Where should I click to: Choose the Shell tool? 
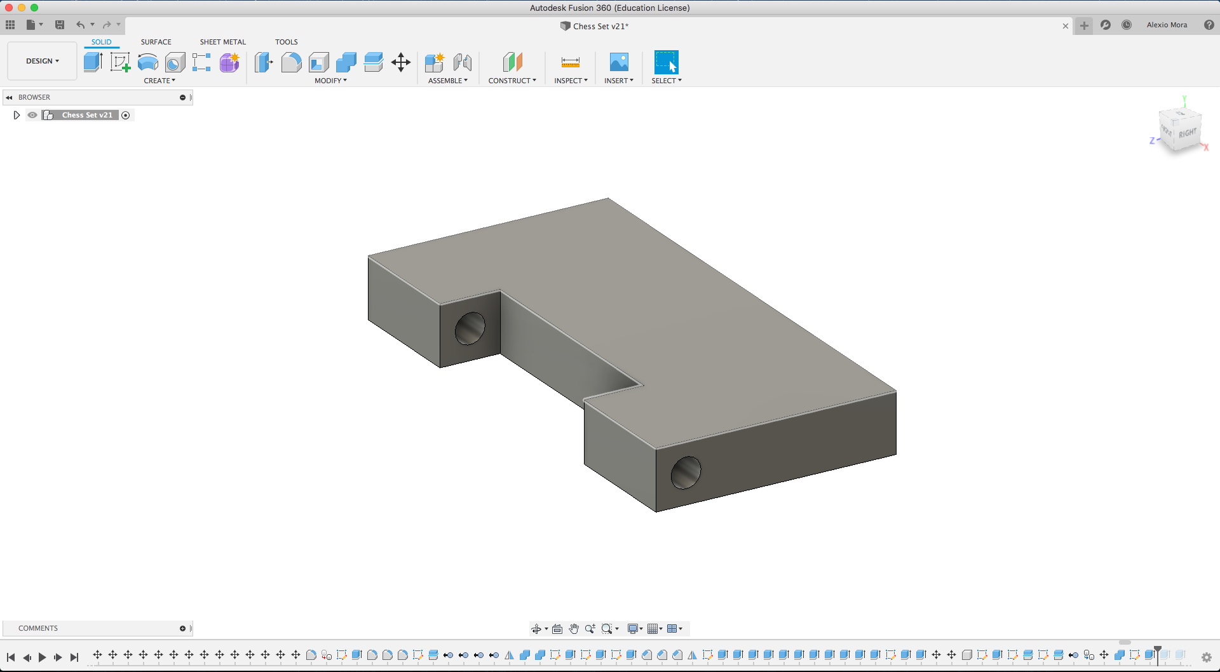(319, 62)
